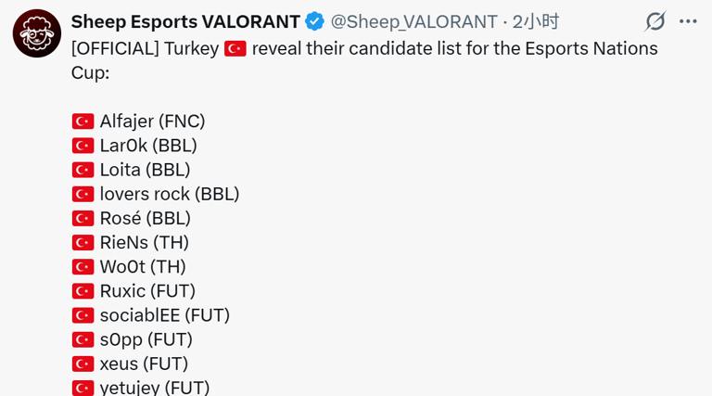Click the Turkey flag after [OFFICIAL] Turkey
Viewport: 712px width, 396px height.
tap(235, 48)
